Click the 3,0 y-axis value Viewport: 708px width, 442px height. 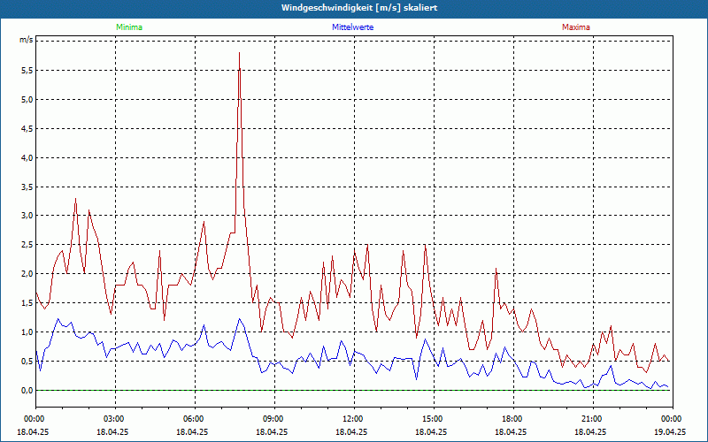click(x=27, y=216)
